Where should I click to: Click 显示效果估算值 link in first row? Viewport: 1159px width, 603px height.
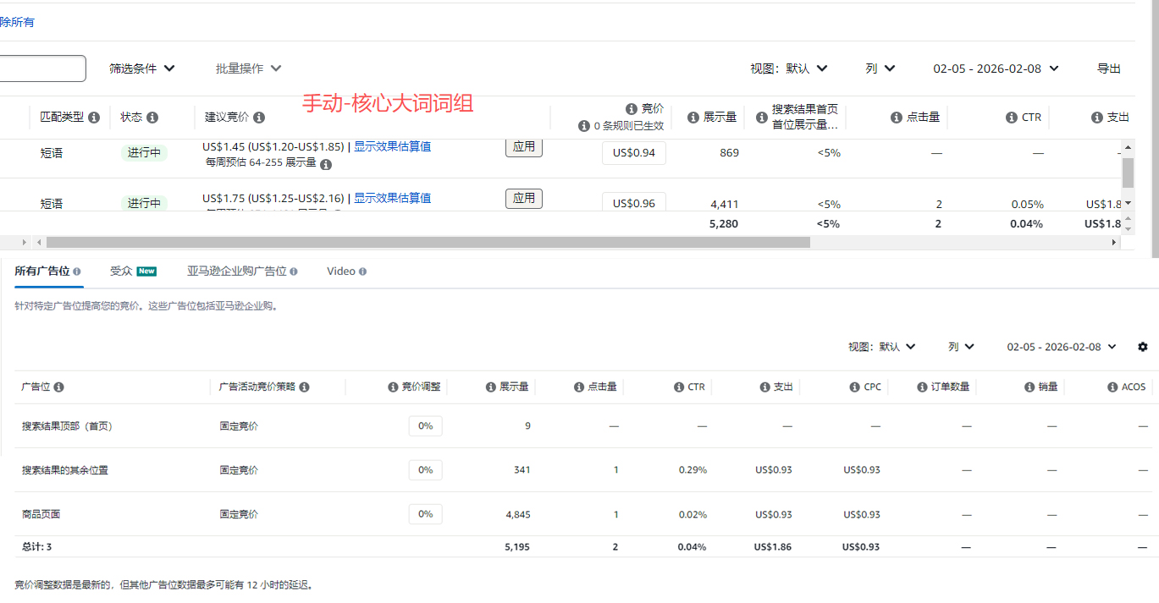tap(392, 146)
